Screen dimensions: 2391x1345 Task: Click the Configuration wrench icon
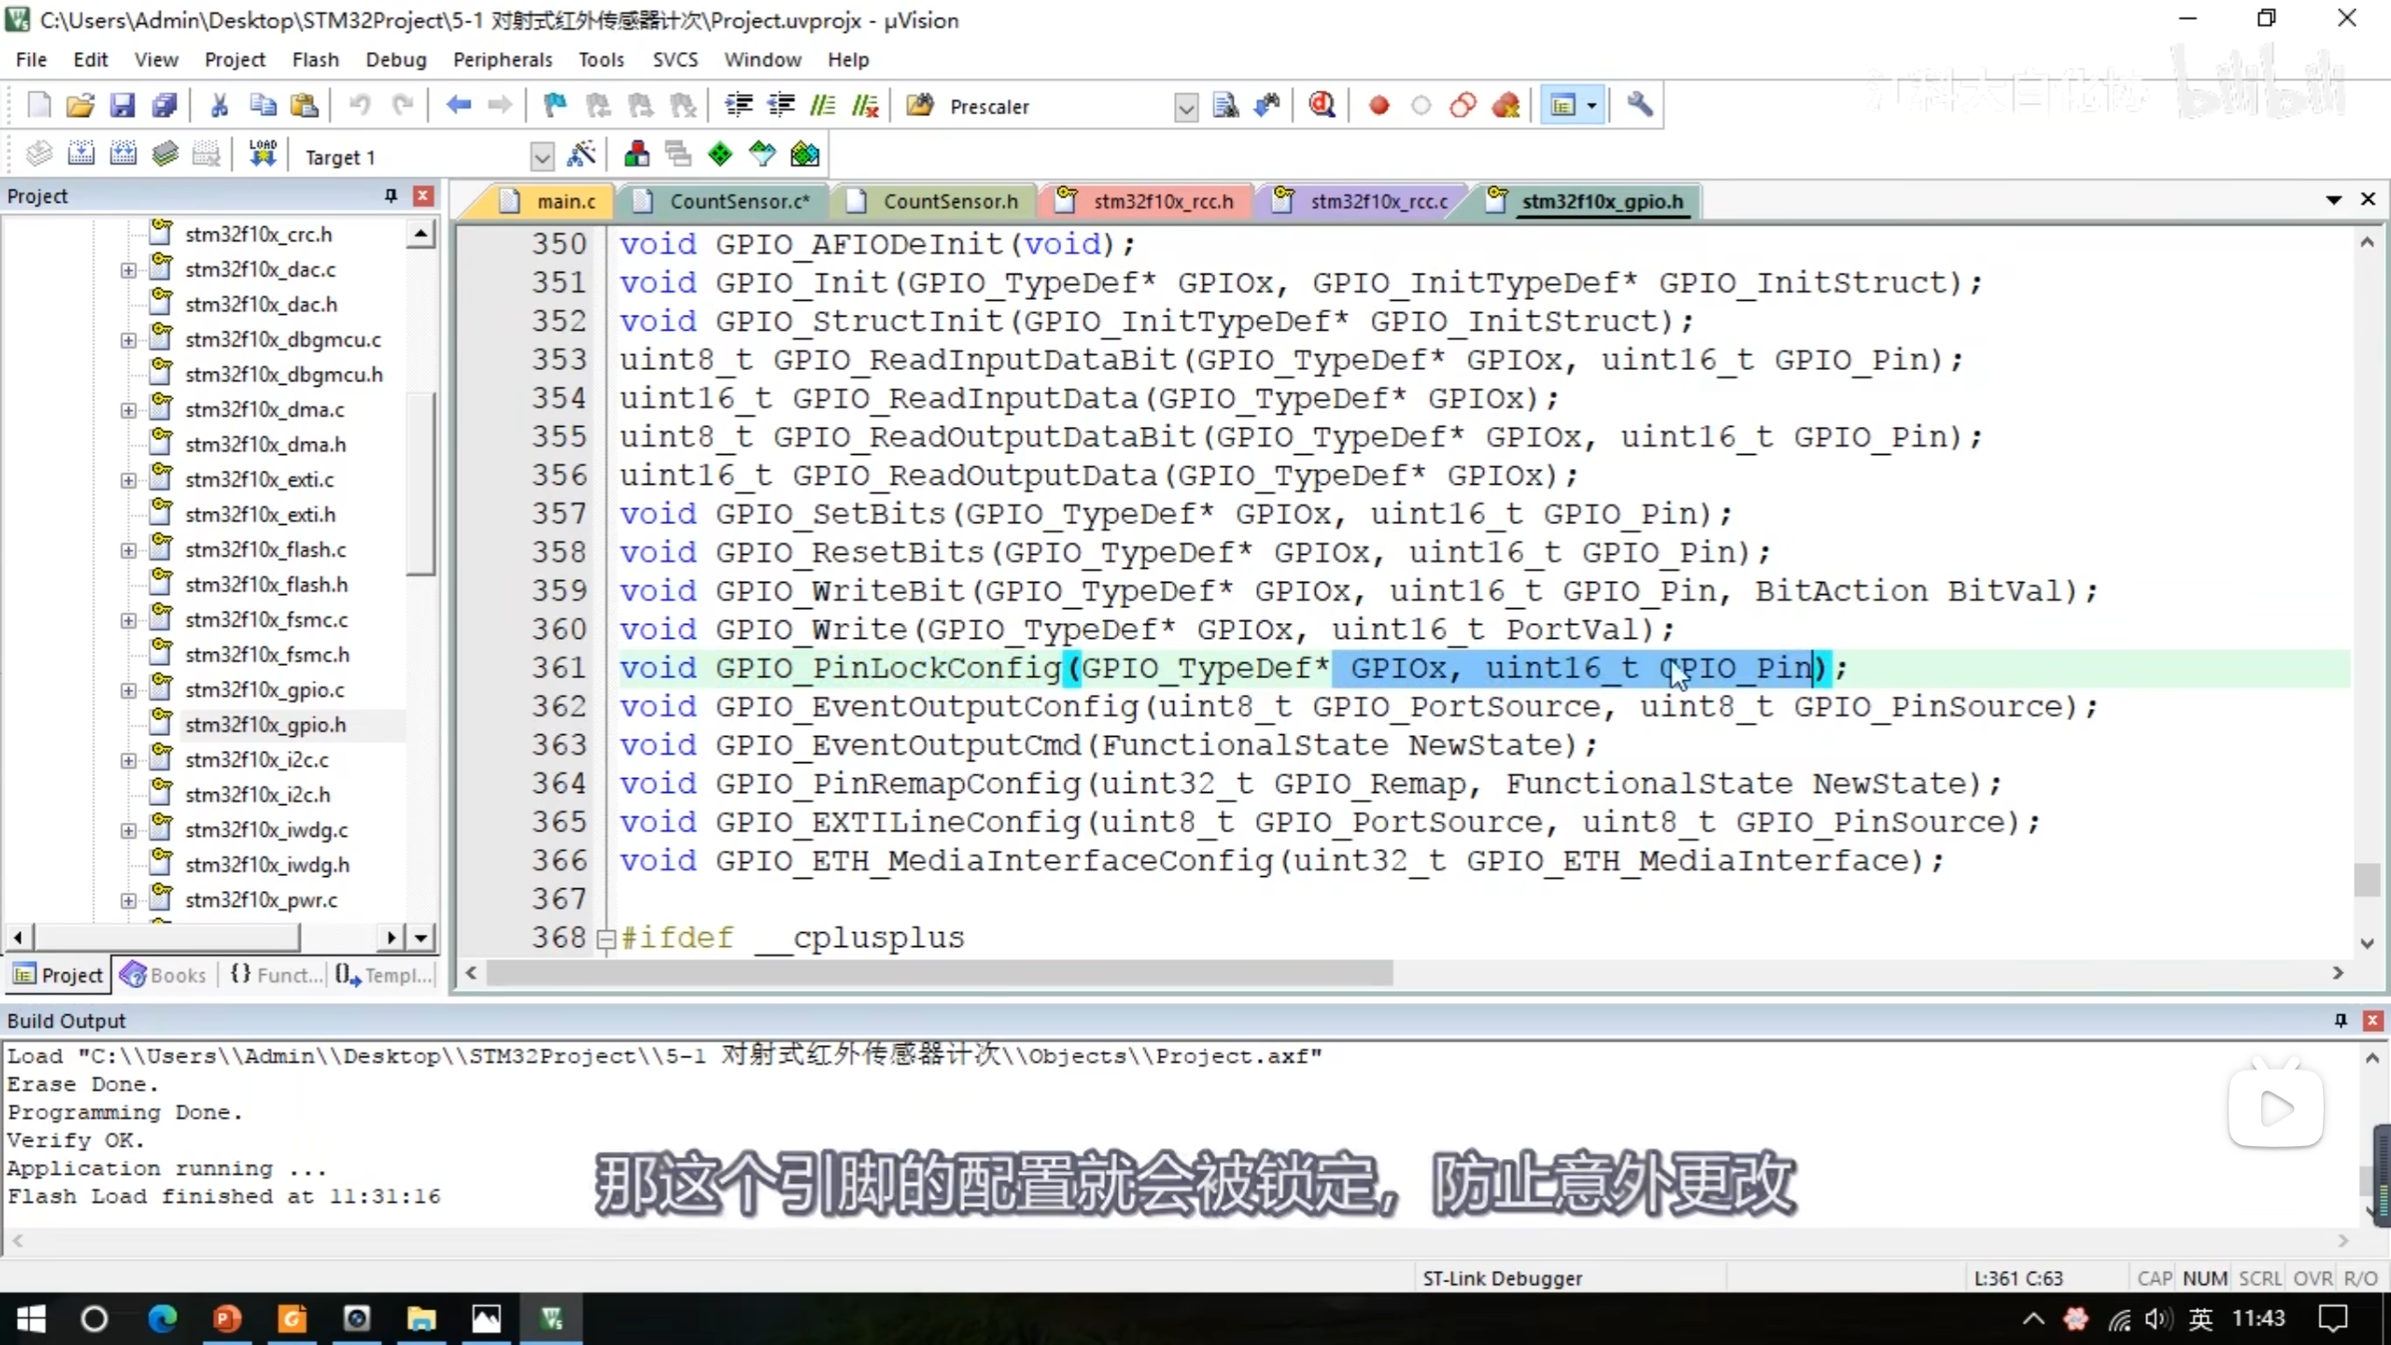tap(1640, 106)
